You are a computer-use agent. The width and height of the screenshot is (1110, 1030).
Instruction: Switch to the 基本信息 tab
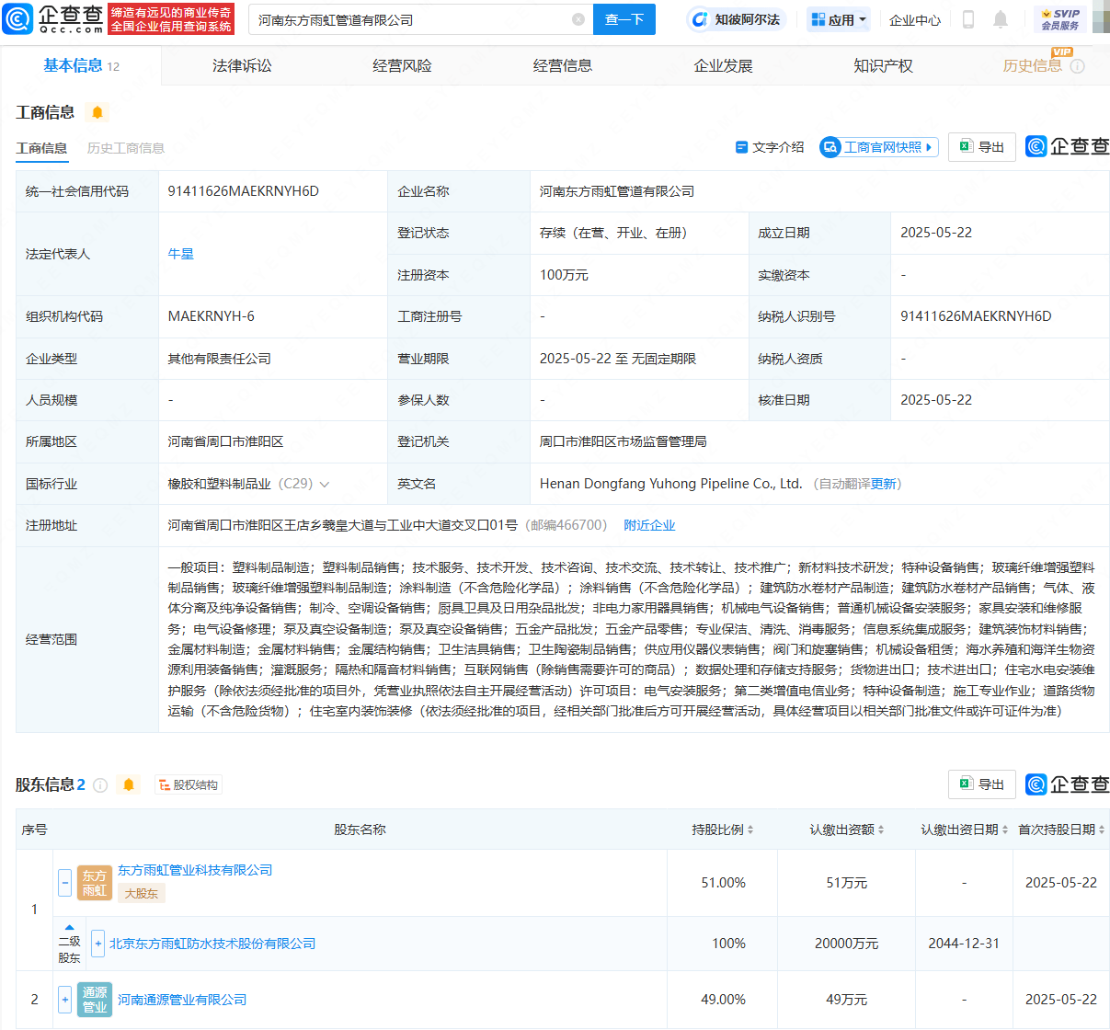81,65
